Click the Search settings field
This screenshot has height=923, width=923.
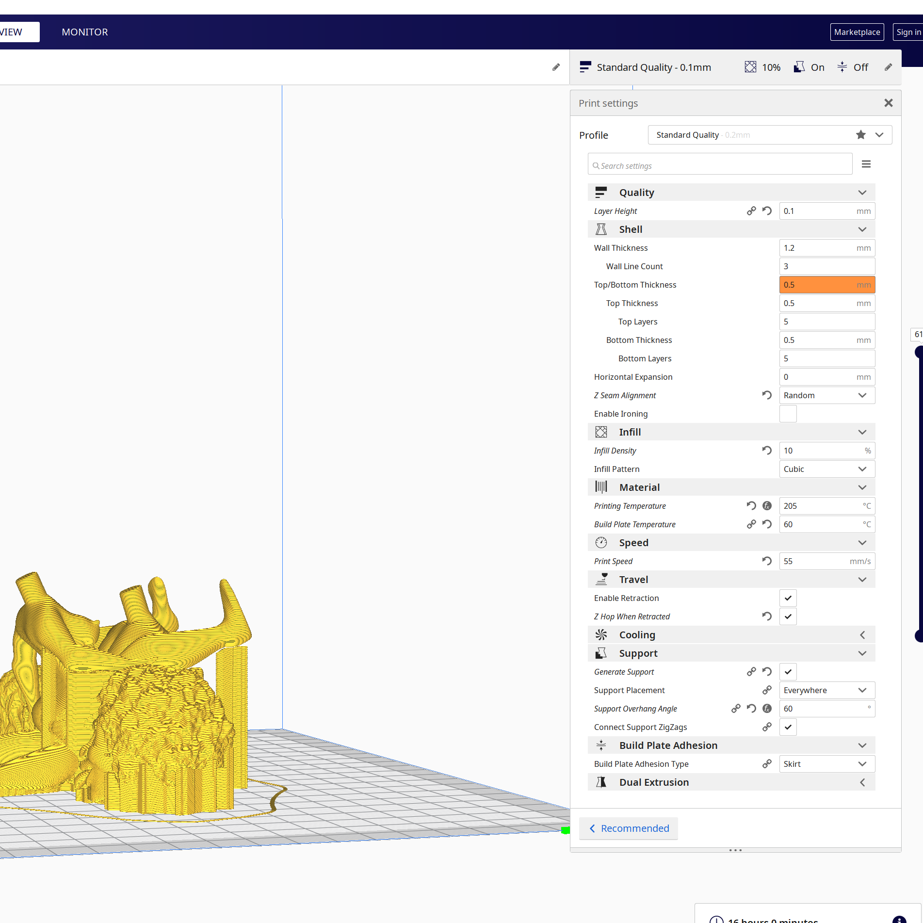720,165
